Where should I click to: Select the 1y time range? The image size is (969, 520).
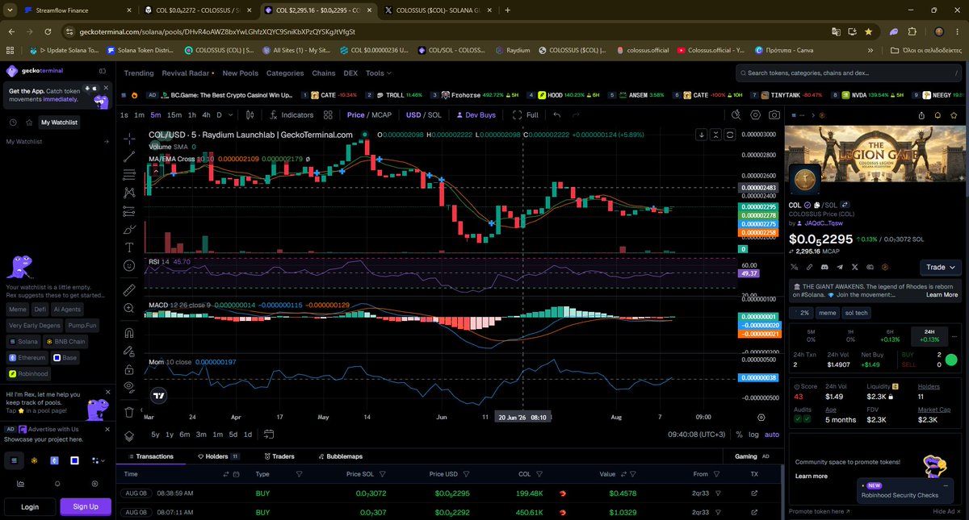click(x=170, y=435)
